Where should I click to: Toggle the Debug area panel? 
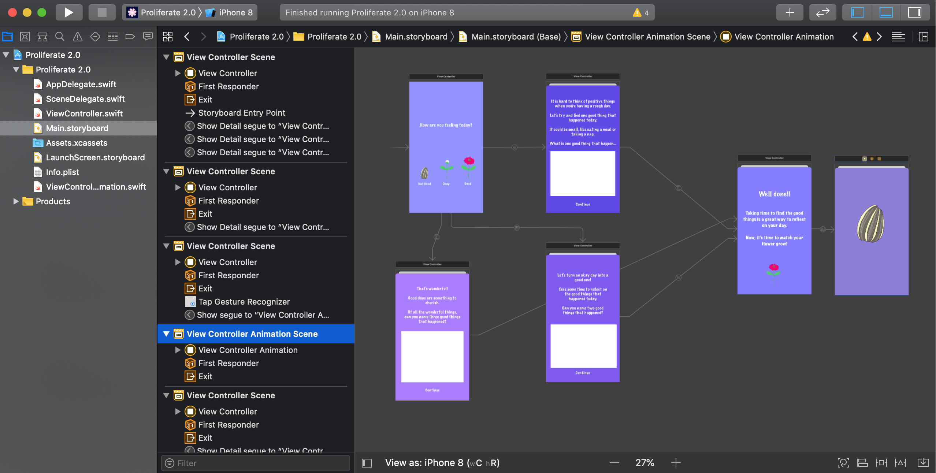click(886, 12)
